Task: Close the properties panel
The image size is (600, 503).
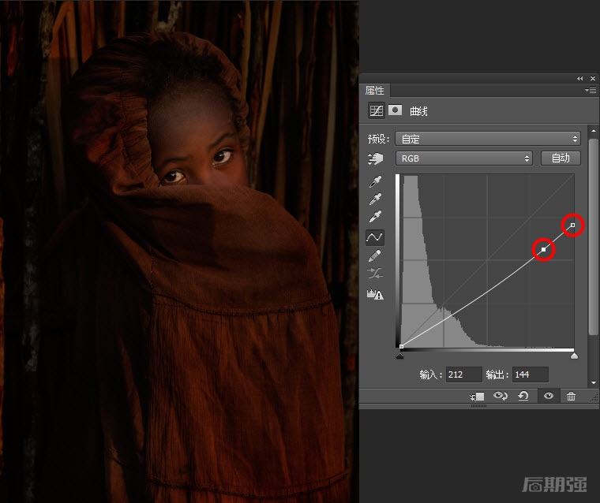Action: (593, 78)
